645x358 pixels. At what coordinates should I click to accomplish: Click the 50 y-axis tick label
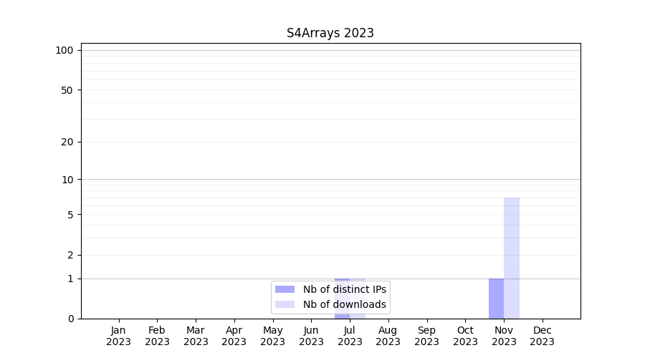[x=67, y=90]
